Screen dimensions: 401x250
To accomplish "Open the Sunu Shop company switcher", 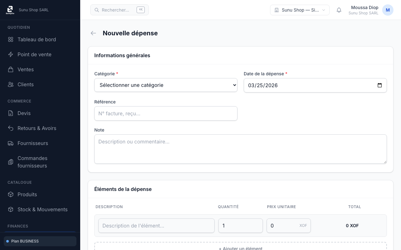I will point(299,10).
